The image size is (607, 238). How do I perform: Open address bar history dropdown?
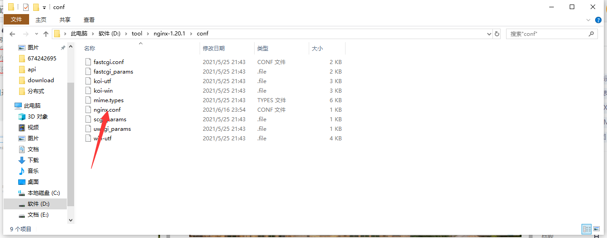tap(489, 34)
